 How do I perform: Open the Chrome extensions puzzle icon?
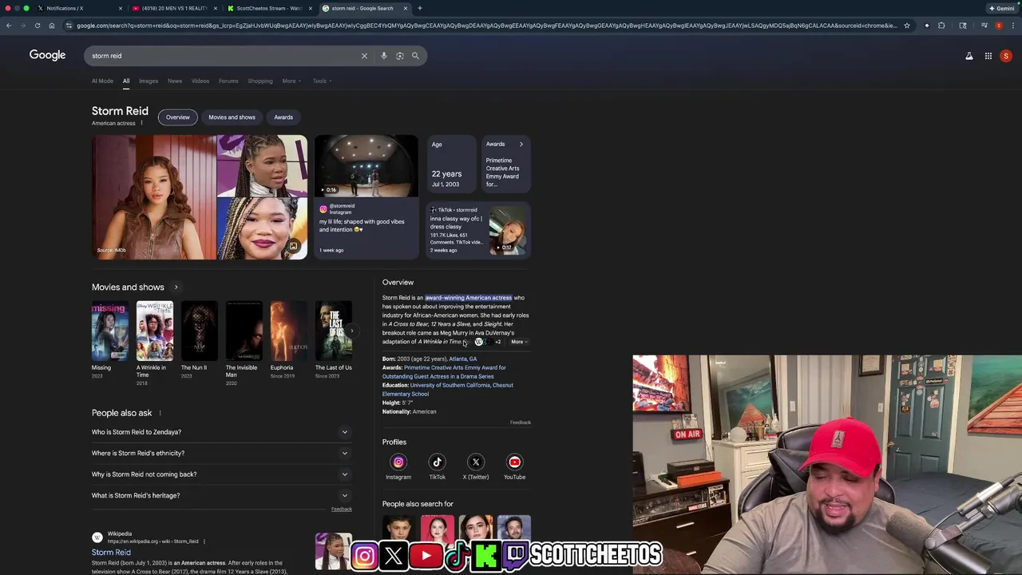tap(941, 26)
